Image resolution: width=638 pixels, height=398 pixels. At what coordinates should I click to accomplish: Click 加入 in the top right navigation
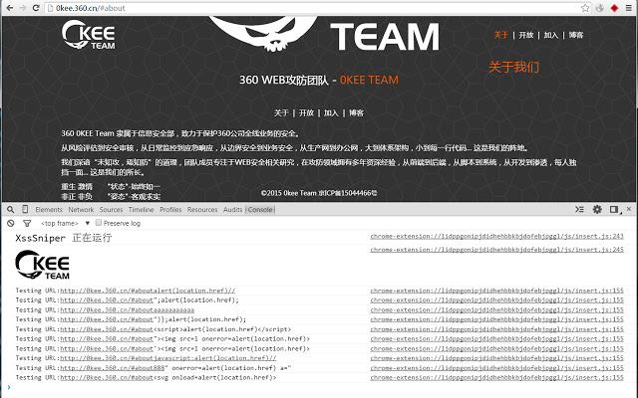[551, 35]
